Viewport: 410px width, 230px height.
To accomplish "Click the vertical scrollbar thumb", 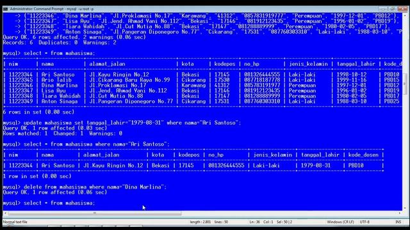I will pyautogui.click(x=405, y=84).
